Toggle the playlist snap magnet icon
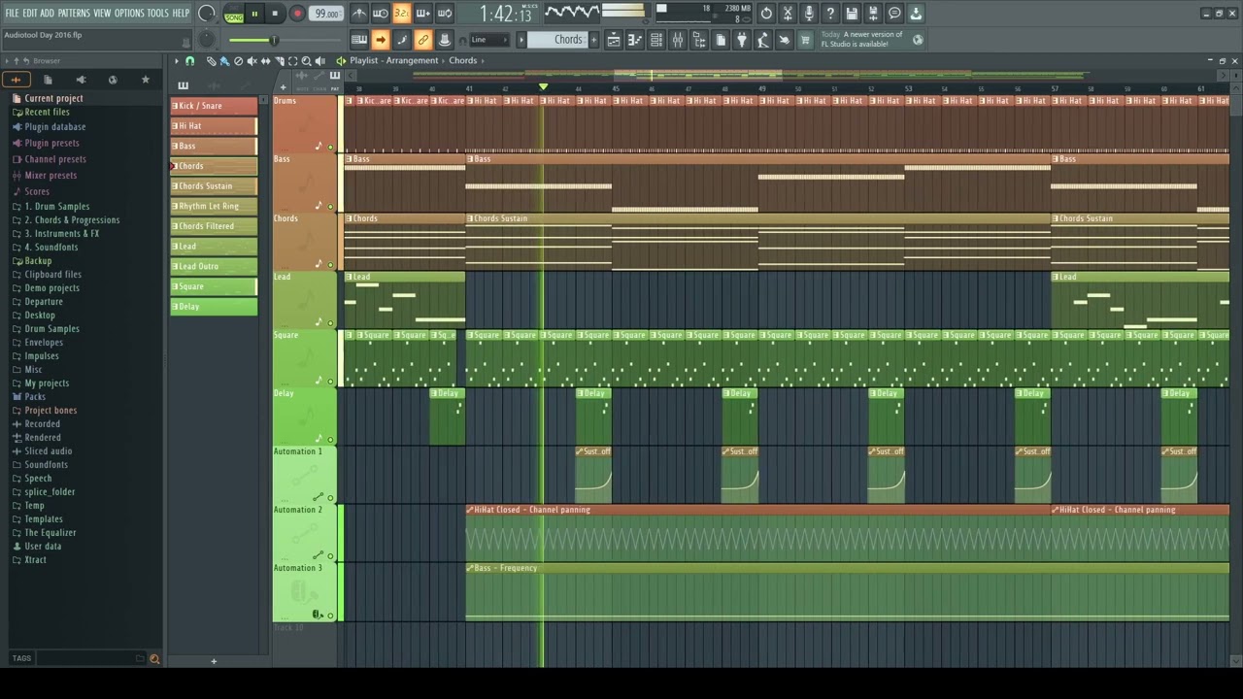Viewport: 1243px width, 699px height. 189,61
